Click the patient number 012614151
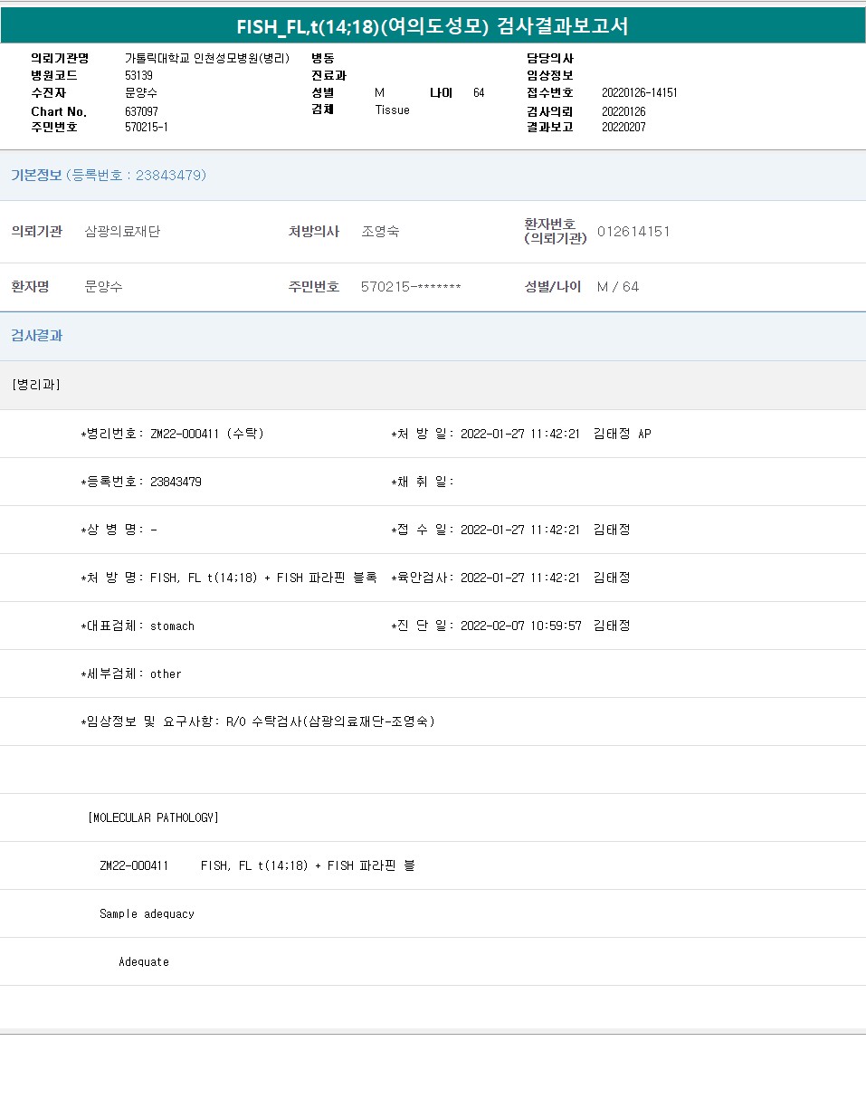This screenshot has width=866, height=1118. coord(633,231)
